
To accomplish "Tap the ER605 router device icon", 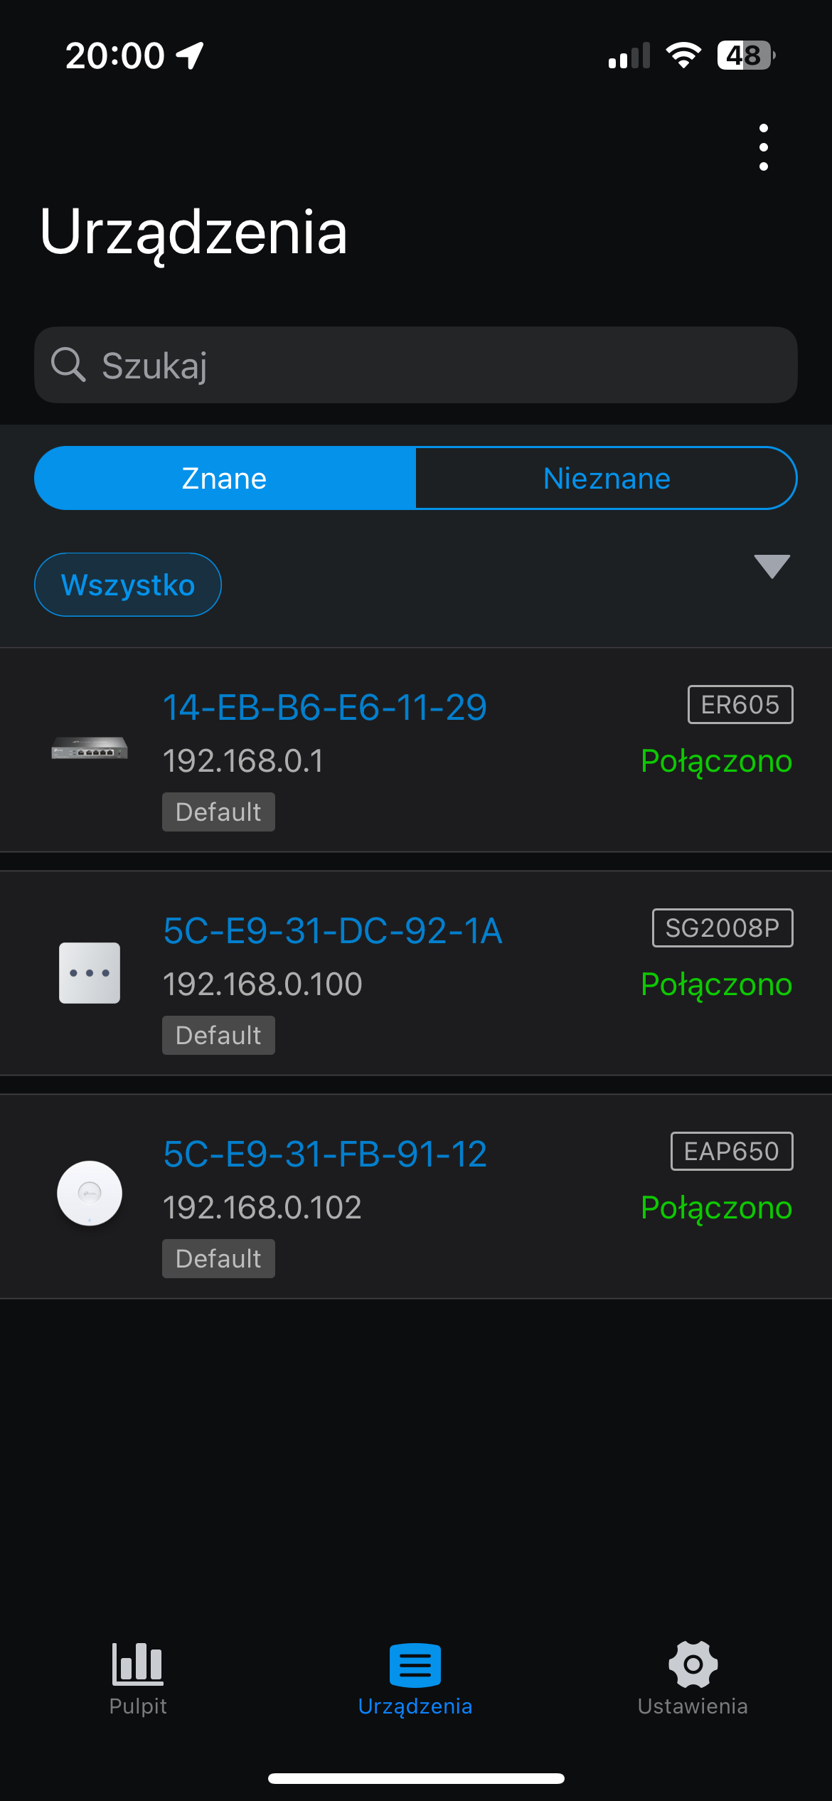I will point(90,749).
